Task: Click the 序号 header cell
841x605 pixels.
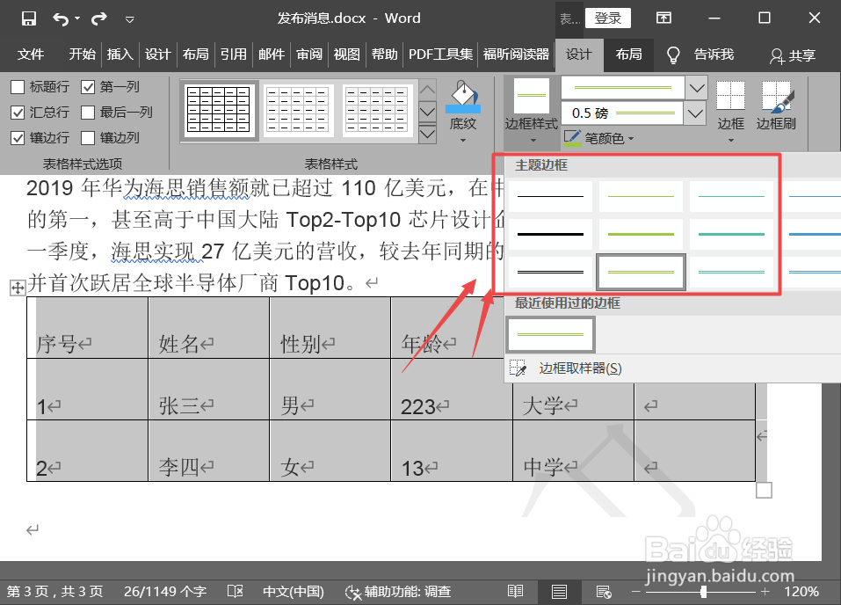Action: pos(87,327)
